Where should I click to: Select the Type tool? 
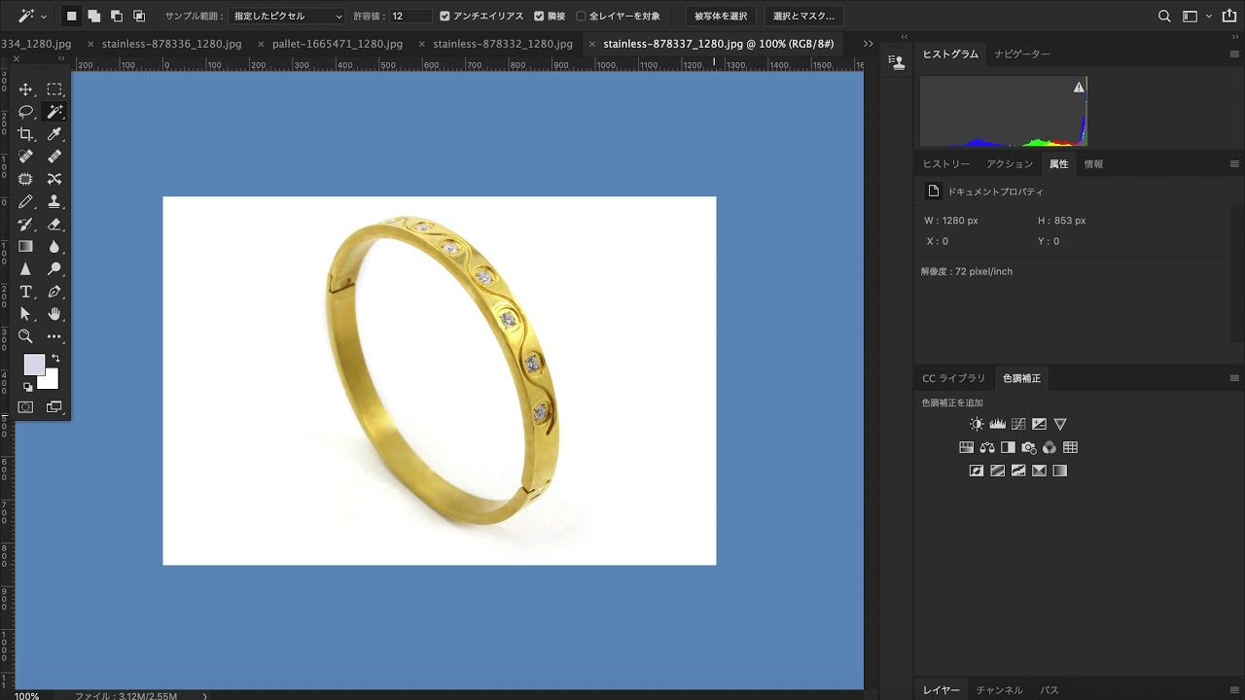[26, 292]
